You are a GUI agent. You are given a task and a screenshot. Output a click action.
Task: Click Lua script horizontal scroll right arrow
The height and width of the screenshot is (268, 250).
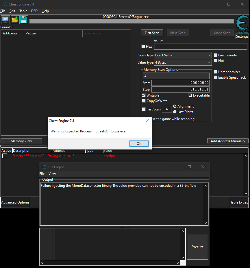click(178, 263)
